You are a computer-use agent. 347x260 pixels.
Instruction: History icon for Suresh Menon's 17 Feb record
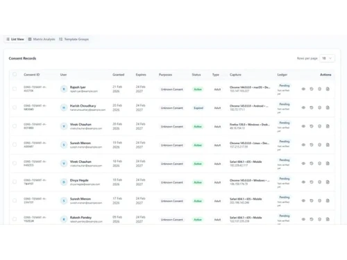pos(312,200)
